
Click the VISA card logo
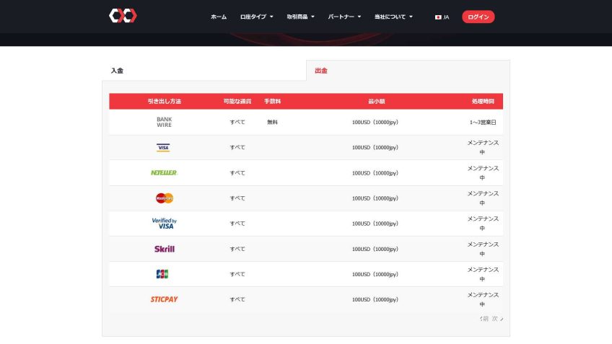(164, 147)
